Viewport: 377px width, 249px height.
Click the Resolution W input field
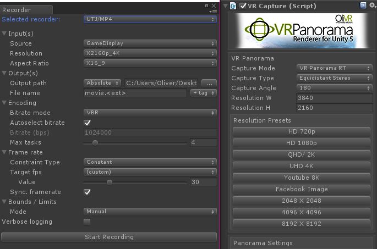point(334,98)
